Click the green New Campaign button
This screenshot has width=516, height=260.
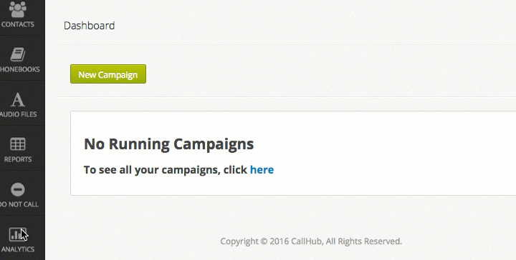(x=108, y=74)
